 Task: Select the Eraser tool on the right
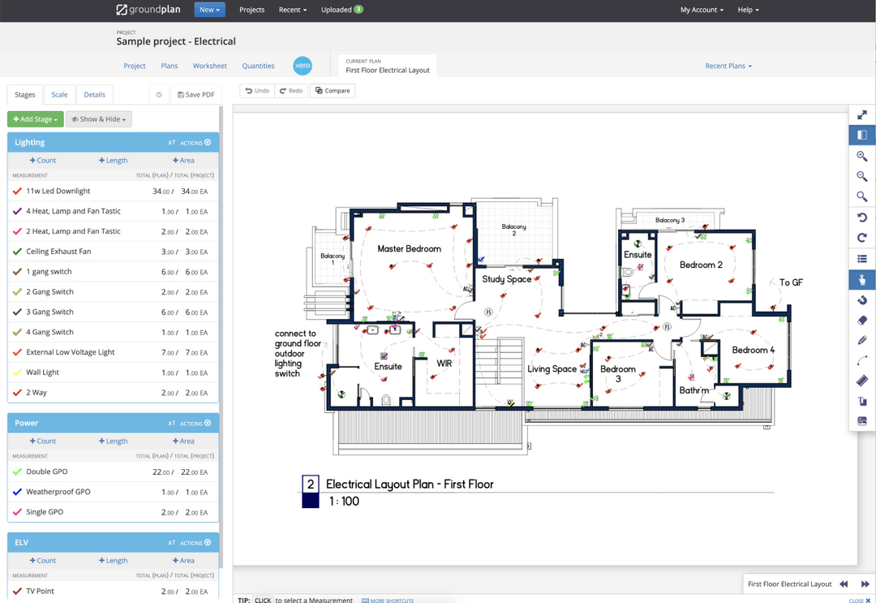(861, 320)
